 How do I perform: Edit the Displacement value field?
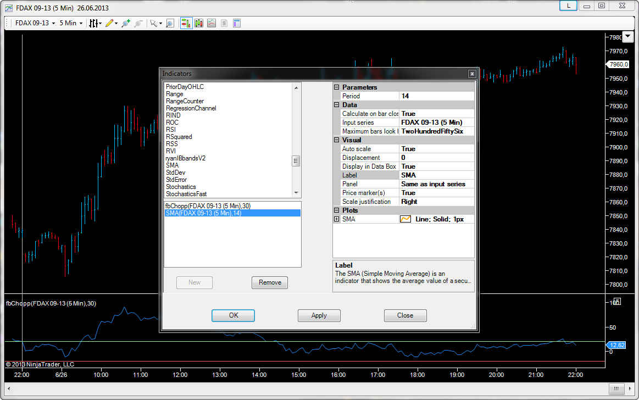pos(436,158)
